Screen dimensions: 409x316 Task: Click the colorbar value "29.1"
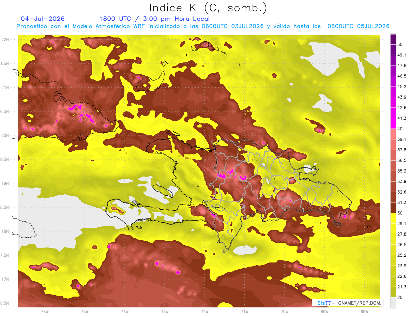point(401,224)
